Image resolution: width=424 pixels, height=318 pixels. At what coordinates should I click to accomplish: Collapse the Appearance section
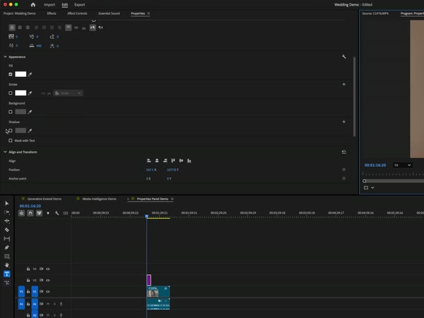coord(5,57)
